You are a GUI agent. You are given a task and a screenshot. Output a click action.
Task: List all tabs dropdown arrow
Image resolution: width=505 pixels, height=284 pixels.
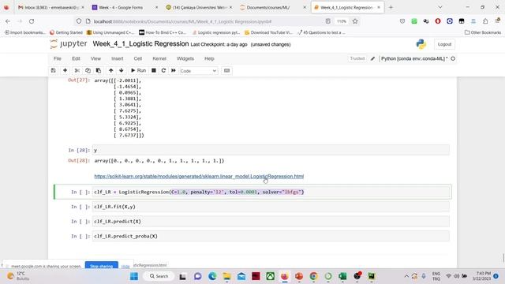pos(440,7)
